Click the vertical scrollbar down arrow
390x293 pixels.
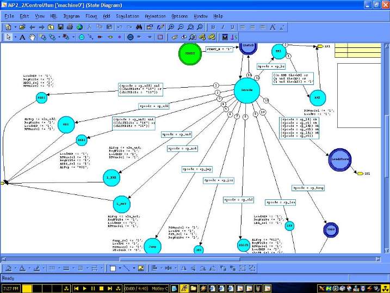tap(387, 250)
